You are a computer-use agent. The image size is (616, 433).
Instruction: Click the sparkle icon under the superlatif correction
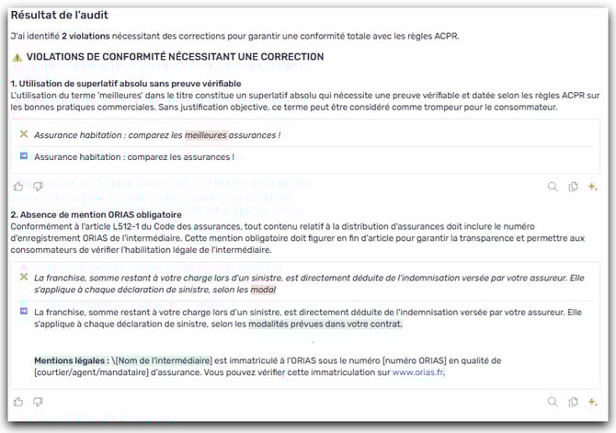click(593, 187)
